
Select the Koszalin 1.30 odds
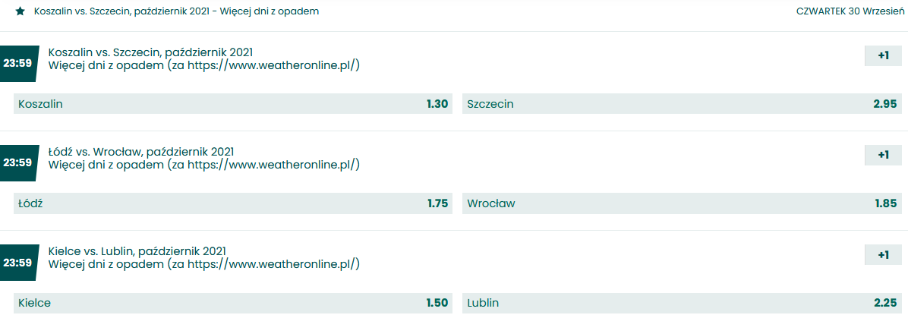pos(232,104)
